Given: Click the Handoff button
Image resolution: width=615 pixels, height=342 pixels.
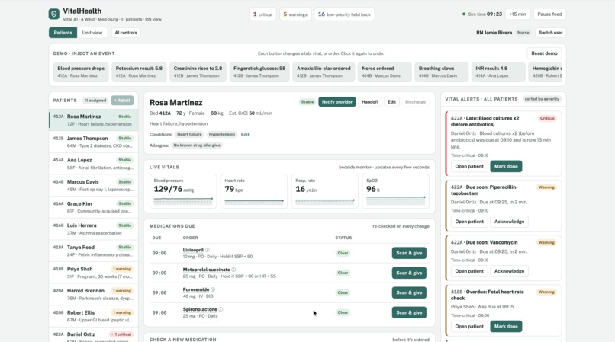Looking at the screenshot, I should click(x=370, y=102).
